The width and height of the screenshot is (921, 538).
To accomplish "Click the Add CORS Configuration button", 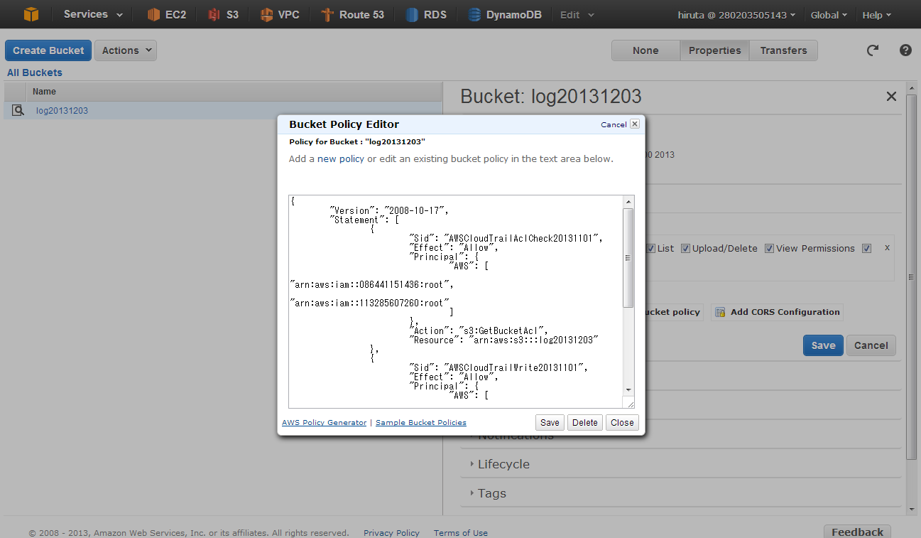I will coord(778,312).
